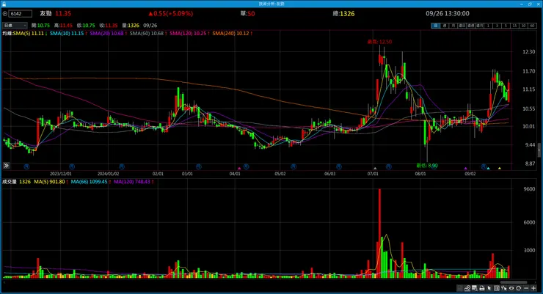Click the 成交量 volume panel title
Viewport: 543px width, 294px height.
[x=10, y=182]
